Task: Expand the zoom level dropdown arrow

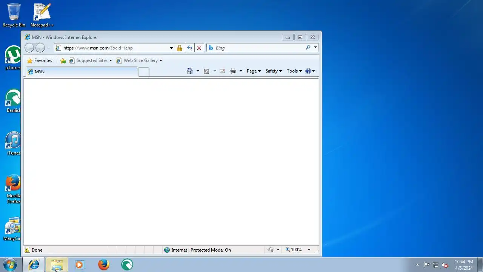Action: 309,250
